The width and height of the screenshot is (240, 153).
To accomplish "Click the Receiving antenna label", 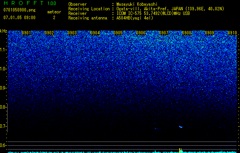I will tap(88, 18).
